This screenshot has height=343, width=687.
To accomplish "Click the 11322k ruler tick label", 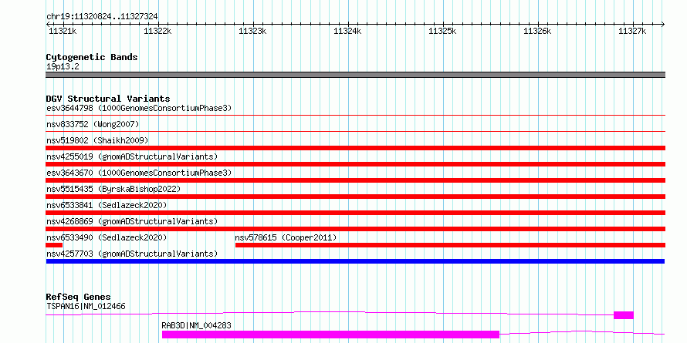I will point(157,31).
